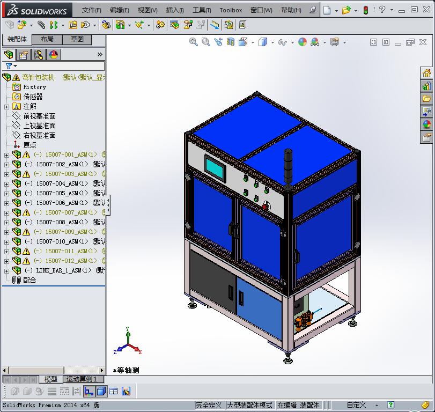Viewport: 435px width, 412px height.
Task: Click the New Motion Study icon
Action: (160, 25)
